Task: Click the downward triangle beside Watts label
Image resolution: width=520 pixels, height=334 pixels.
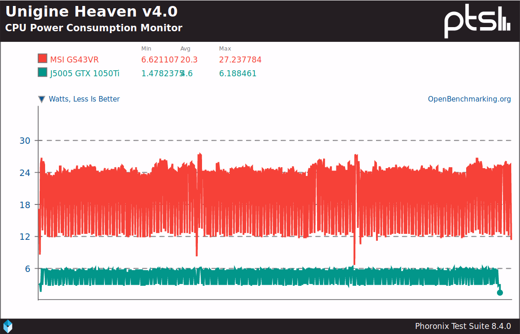Action: [42, 99]
